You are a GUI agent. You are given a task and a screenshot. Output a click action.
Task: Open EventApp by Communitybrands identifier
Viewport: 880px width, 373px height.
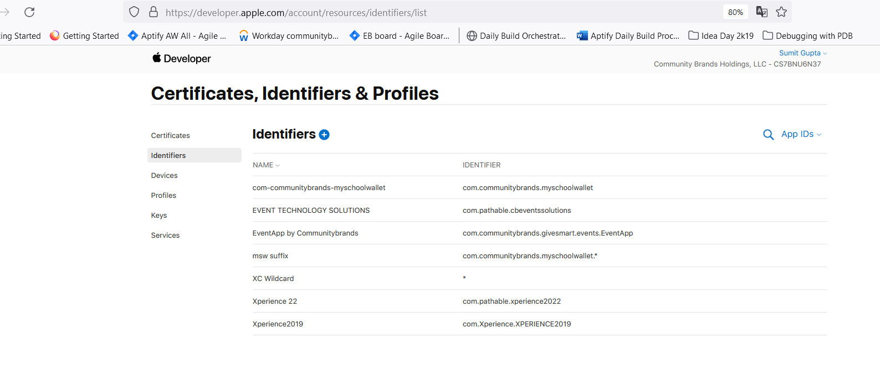coord(305,233)
